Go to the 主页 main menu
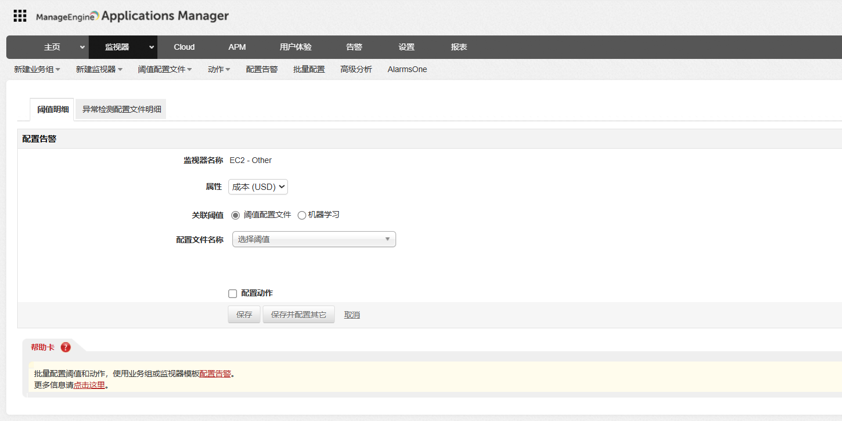This screenshot has height=421, width=842. click(x=52, y=47)
